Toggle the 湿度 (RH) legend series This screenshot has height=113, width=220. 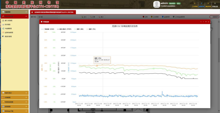pyautogui.click(x=79, y=29)
